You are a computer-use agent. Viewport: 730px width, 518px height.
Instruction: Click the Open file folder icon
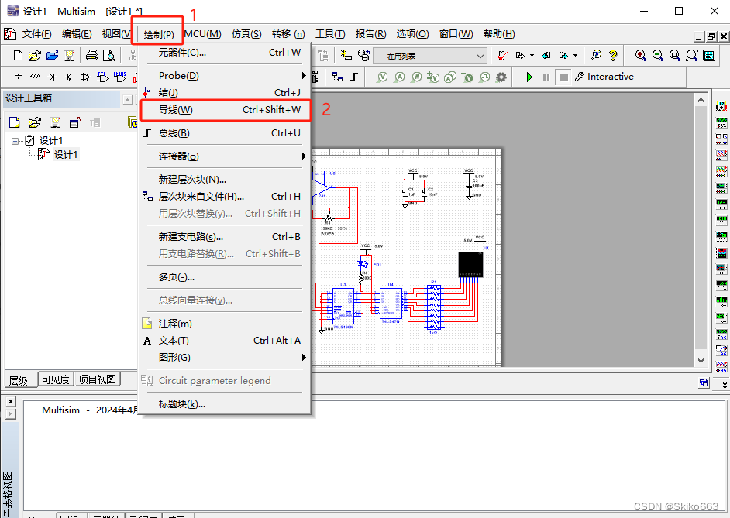34,56
